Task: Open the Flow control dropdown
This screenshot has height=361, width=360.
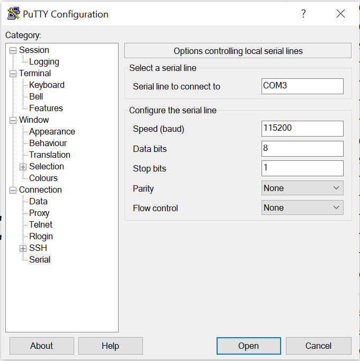Action: (302, 208)
